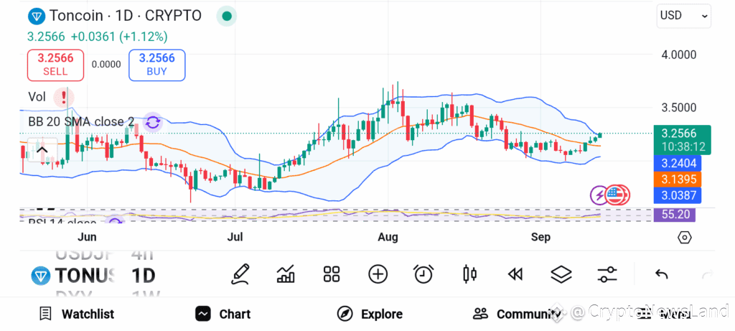Open the alarm clock alert icon
This screenshot has width=735, height=331.
click(x=423, y=274)
